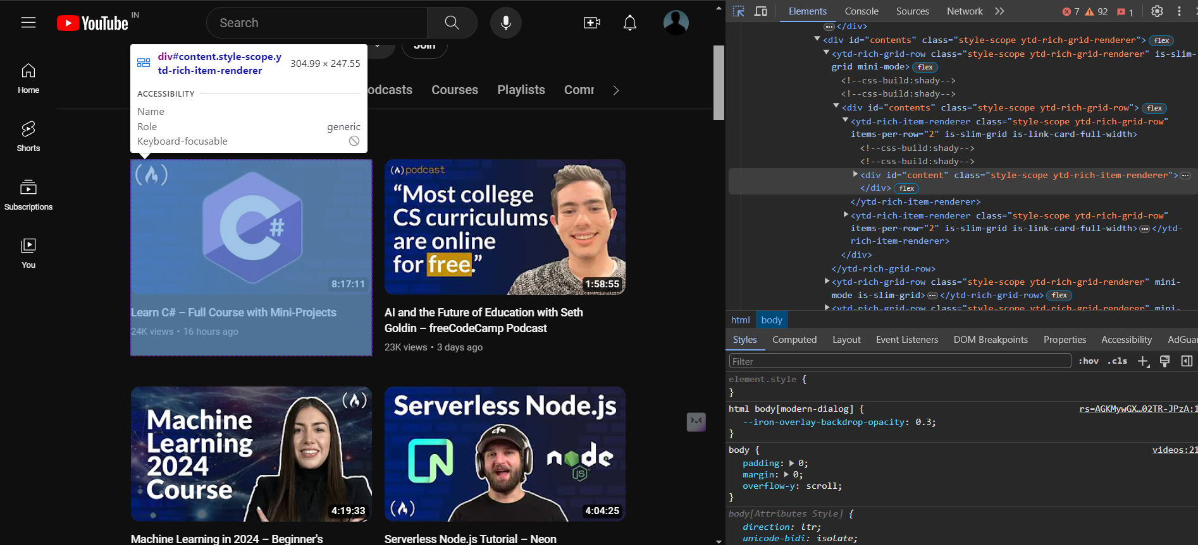
Task: Open the notifications bell
Action: point(629,23)
